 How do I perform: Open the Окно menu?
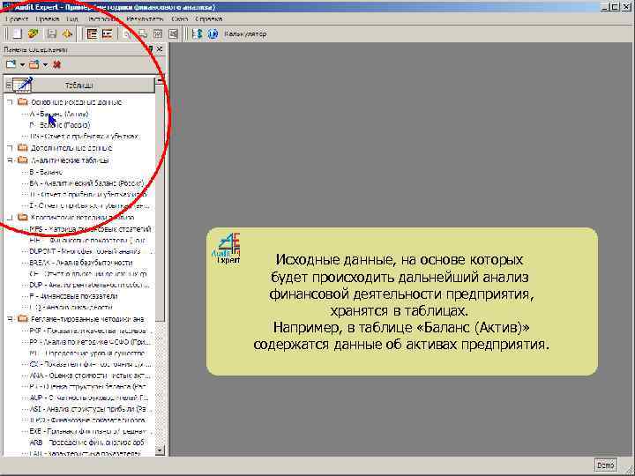click(179, 19)
